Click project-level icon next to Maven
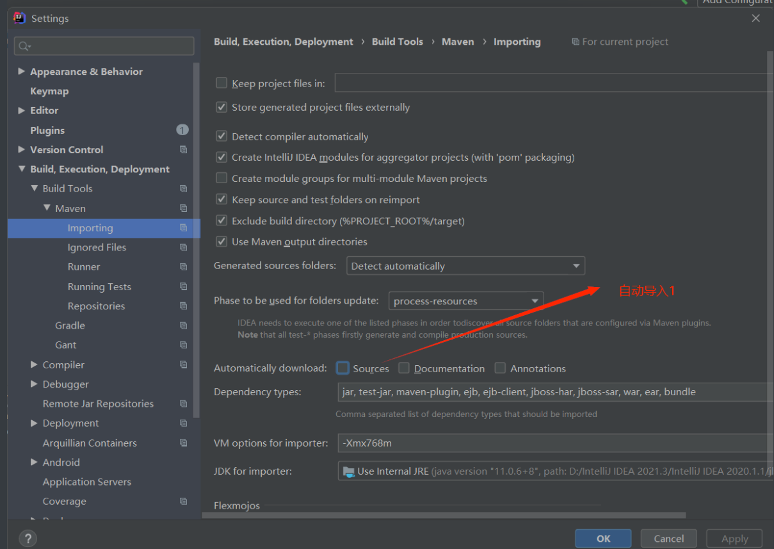Screen dimensions: 774x549 point(184,208)
